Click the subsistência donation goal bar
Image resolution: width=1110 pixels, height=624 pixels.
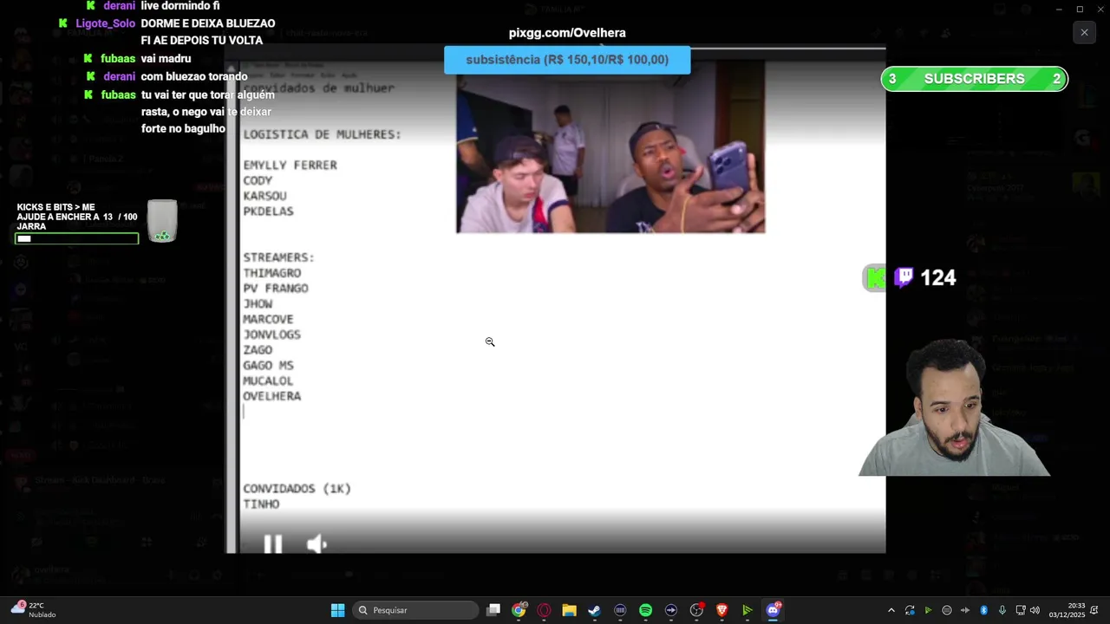tap(567, 60)
